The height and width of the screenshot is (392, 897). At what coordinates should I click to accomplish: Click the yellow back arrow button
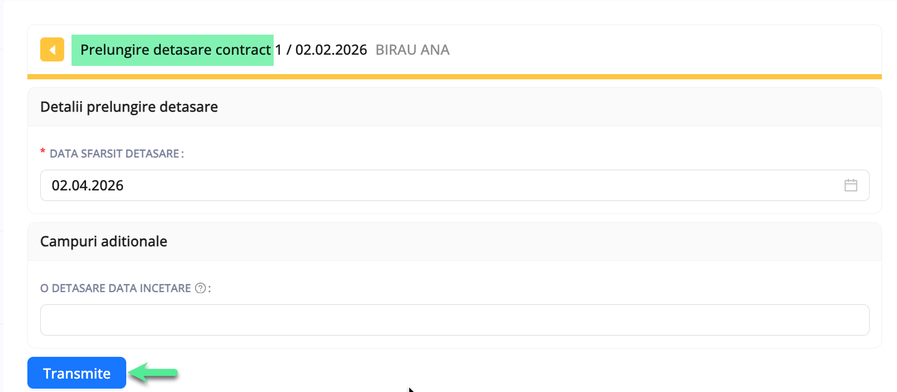[52, 50]
